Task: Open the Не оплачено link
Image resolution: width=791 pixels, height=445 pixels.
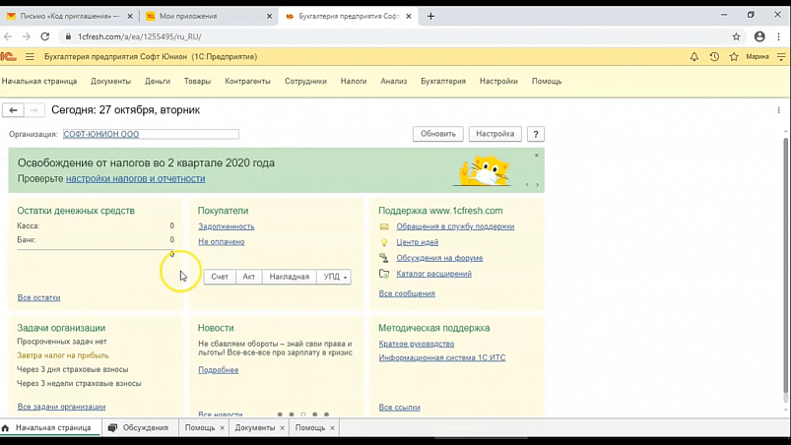Action: [222, 242]
